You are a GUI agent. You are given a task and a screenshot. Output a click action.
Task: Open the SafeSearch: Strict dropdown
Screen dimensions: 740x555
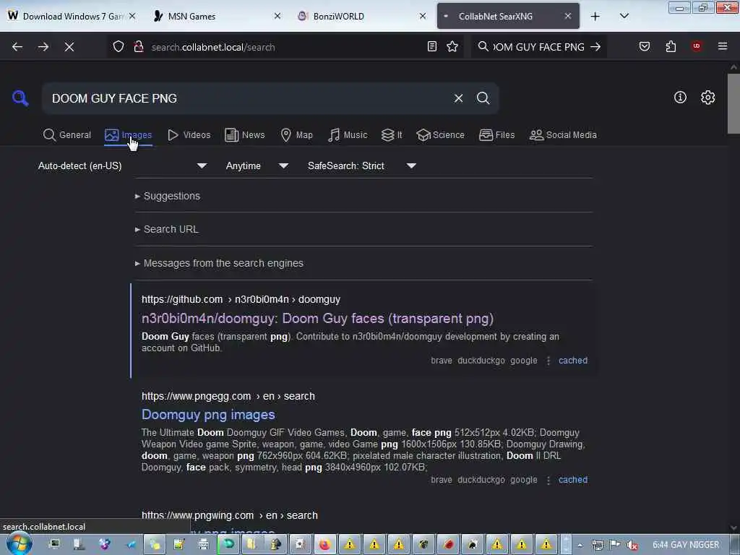(x=362, y=165)
